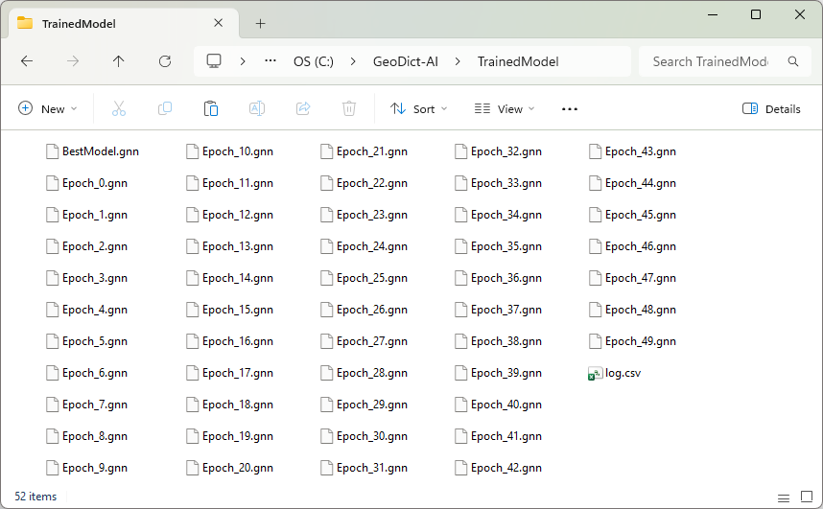This screenshot has height=509, width=823.
Task: Select file Epoch_37.gnn
Action: pyautogui.click(x=499, y=311)
